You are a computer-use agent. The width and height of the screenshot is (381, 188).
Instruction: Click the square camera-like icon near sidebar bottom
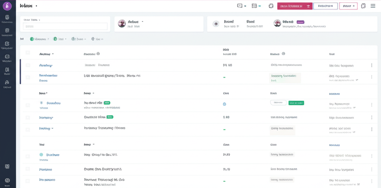click(x=7, y=166)
